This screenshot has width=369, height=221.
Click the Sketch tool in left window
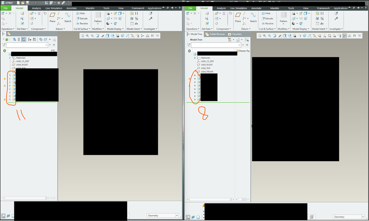pyautogui.click(x=68, y=17)
